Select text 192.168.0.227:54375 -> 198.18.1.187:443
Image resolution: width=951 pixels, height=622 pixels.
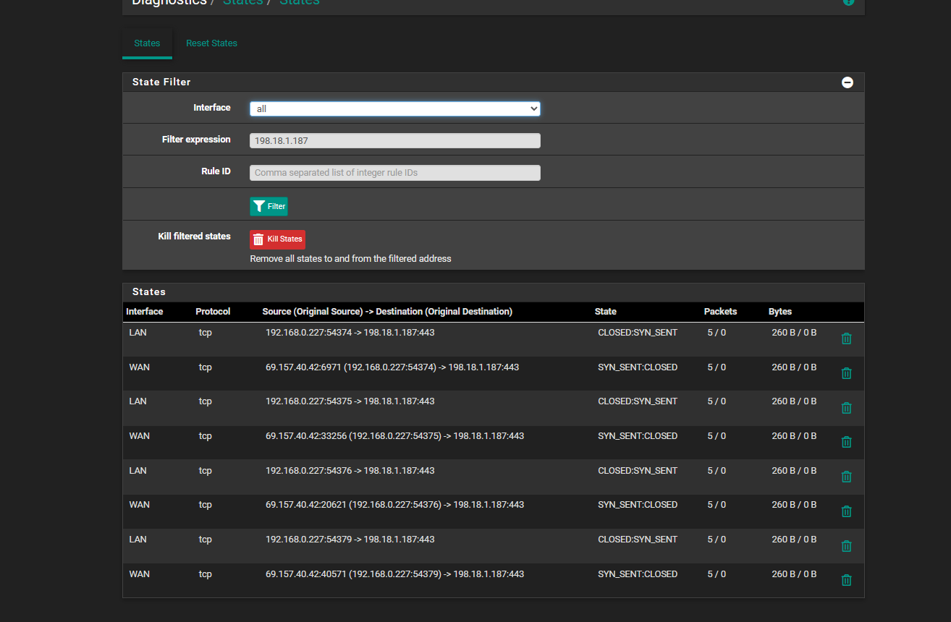(x=350, y=401)
